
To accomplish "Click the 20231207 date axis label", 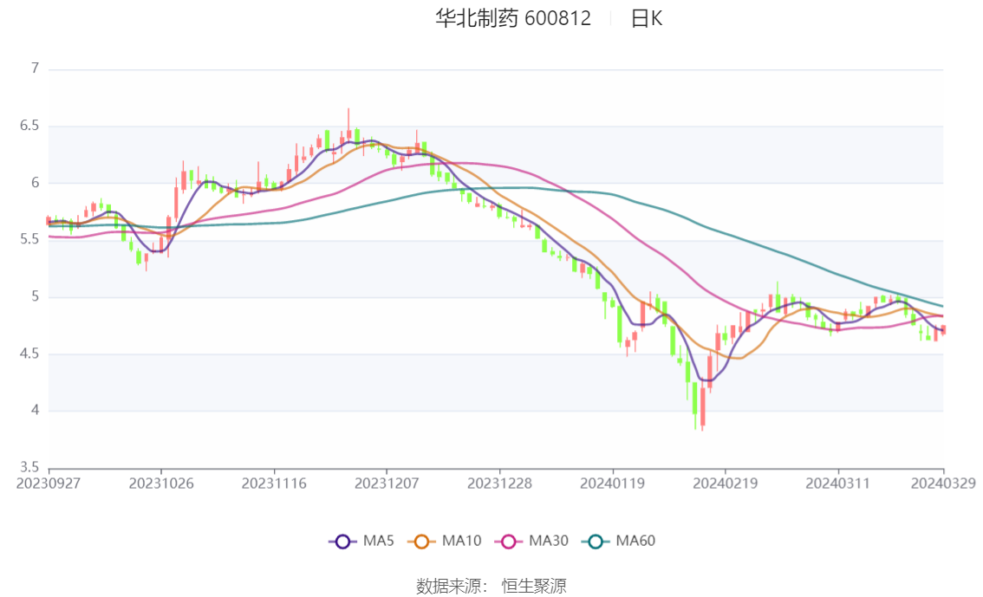I will click(387, 482).
